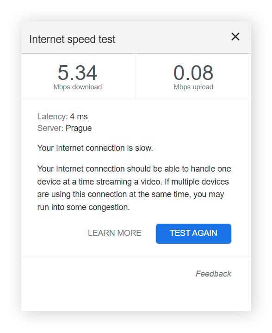The height and width of the screenshot is (333, 272).
Task: Open the LEARN MORE link
Action: 114,233
